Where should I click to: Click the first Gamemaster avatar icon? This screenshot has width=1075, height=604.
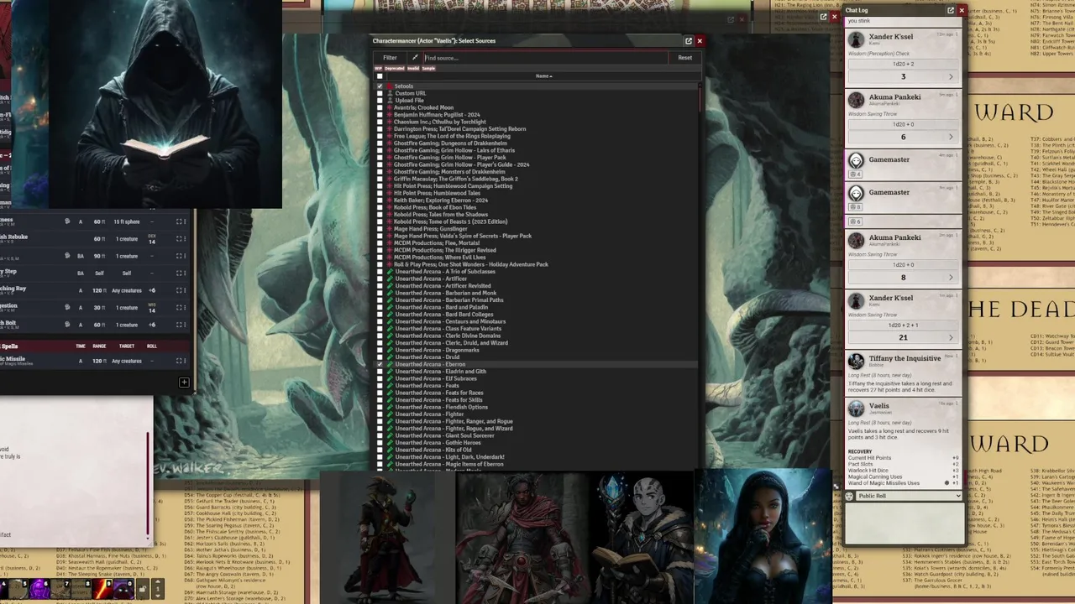coord(856,161)
